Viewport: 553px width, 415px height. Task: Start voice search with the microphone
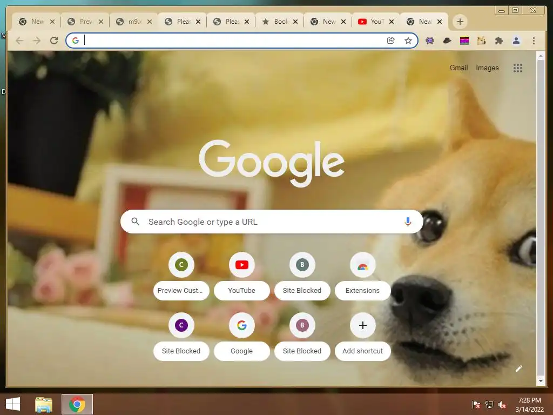(x=408, y=222)
